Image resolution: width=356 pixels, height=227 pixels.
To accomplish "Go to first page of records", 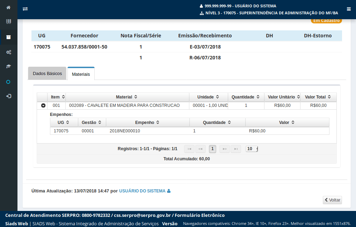I will coord(189,149).
